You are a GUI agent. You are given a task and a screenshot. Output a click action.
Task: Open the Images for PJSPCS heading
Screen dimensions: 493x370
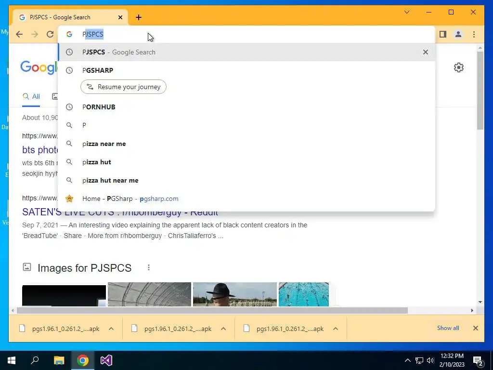coord(84,268)
